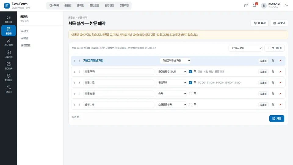The height and width of the screenshot is (165, 293).
Task: Open the 라디오단추(하나) type dropdown
Action: click(x=171, y=71)
